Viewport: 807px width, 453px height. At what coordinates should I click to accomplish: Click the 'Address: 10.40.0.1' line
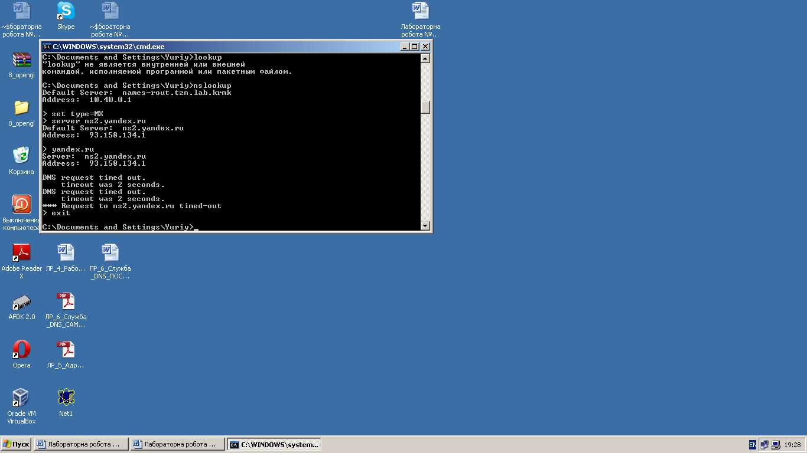[87, 100]
